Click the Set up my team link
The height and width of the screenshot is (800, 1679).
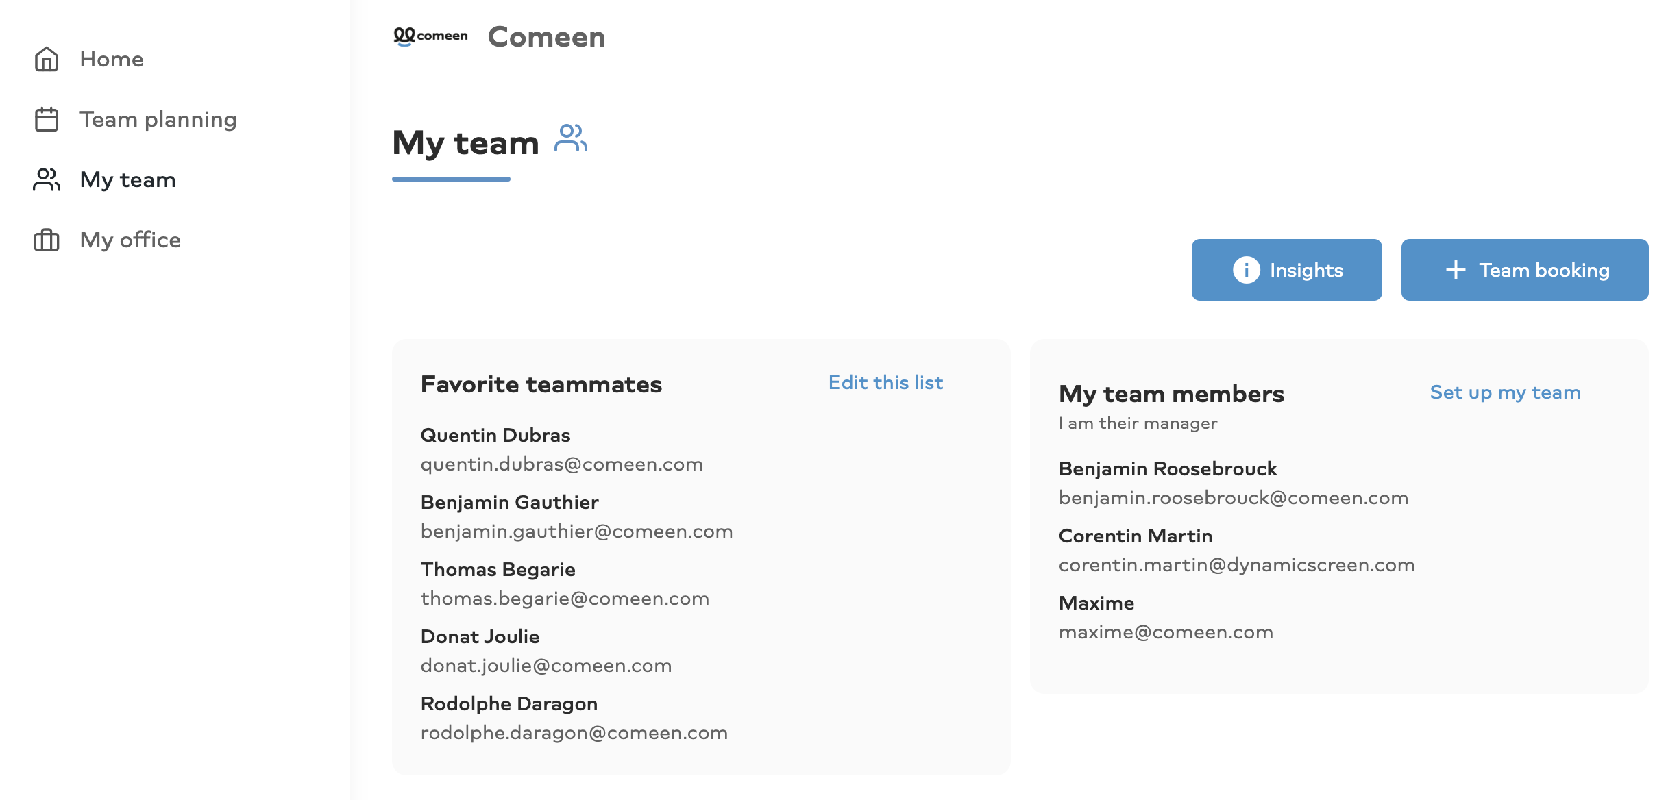(1505, 392)
